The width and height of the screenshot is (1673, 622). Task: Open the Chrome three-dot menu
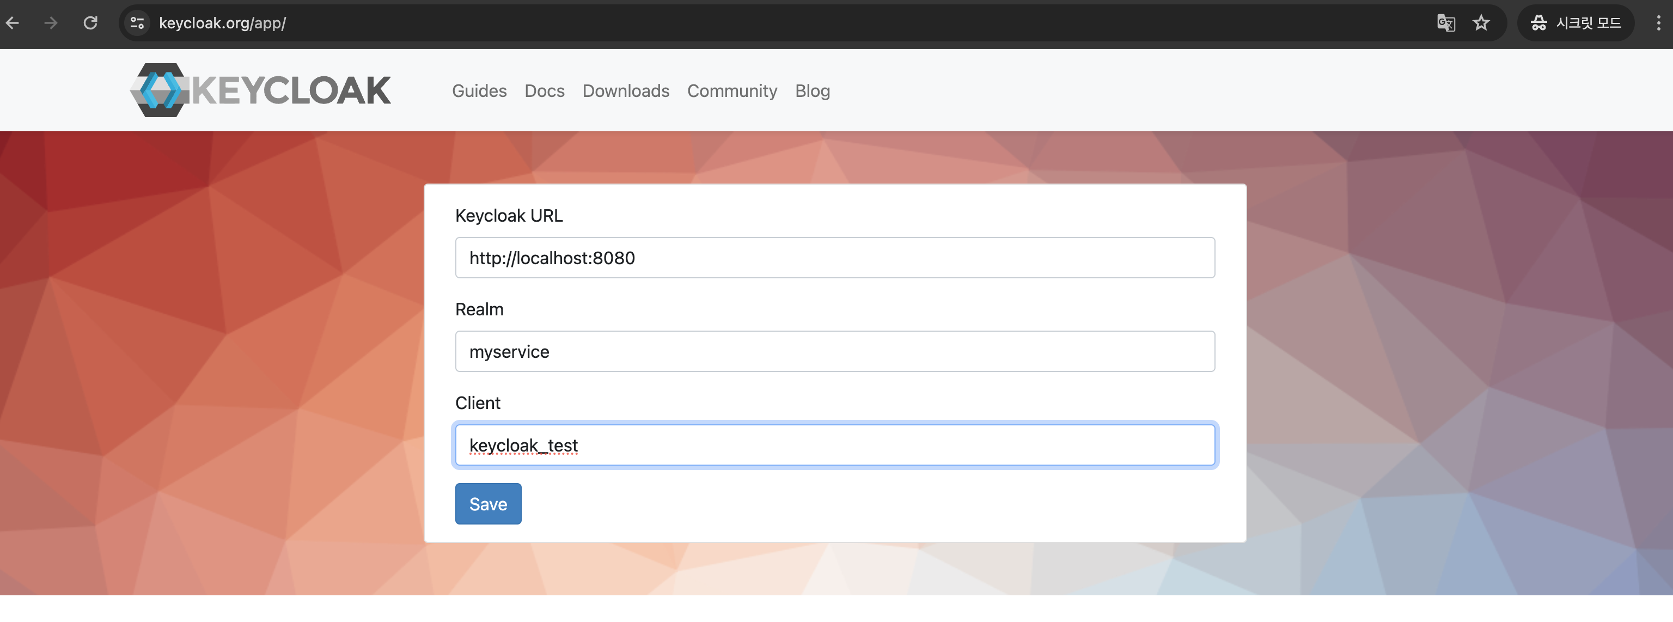pos(1658,23)
